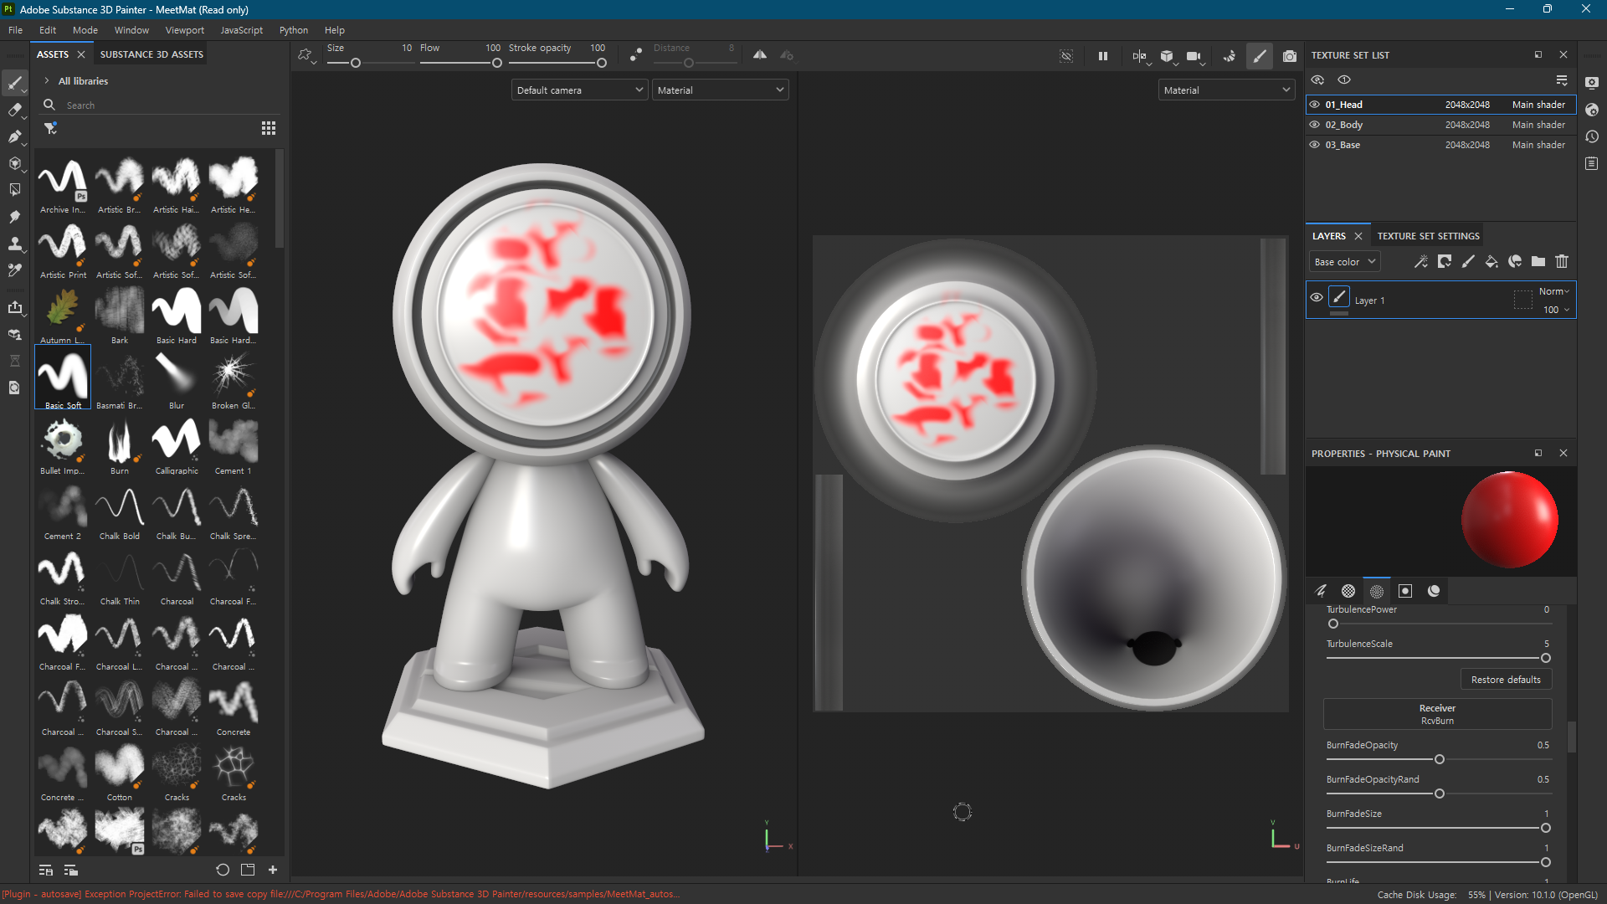Select the Eraser tool in left toolbar
The image size is (1607, 904).
click(x=14, y=110)
